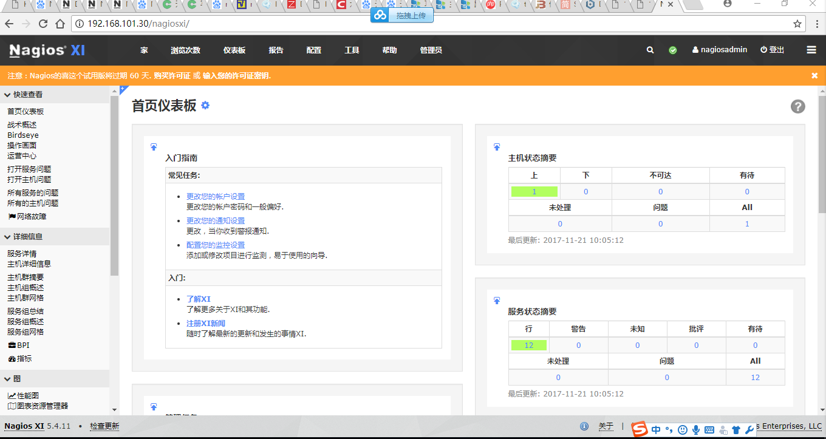This screenshot has height=439, width=826.
Task: Click the Nagios XI logo
Action: pos(47,50)
